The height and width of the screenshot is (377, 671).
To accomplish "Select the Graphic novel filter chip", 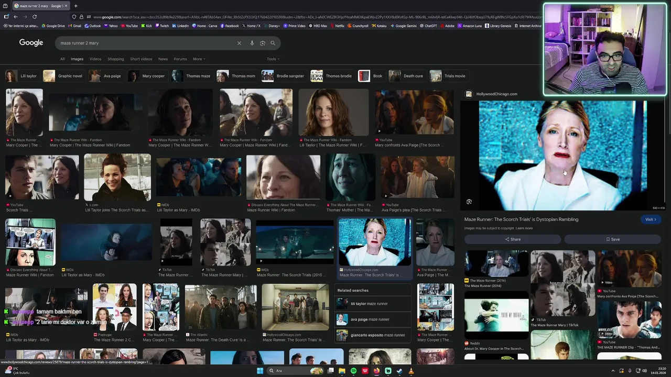I will 63,76.
